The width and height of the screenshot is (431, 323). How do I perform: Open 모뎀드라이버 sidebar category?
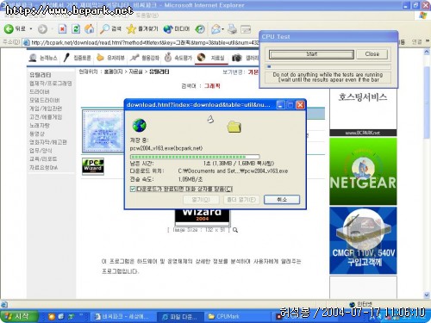pos(45,100)
